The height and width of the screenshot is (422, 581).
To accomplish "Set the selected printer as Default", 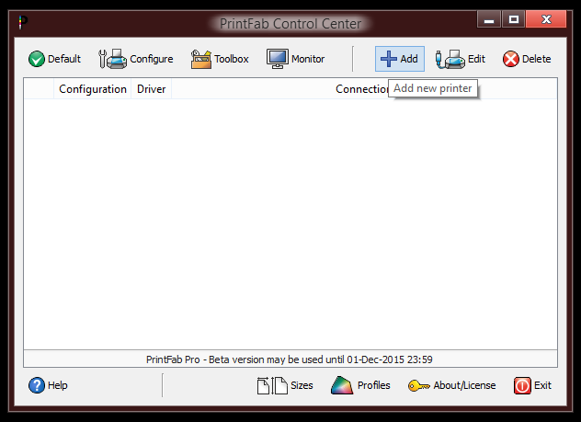I will point(54,59).
